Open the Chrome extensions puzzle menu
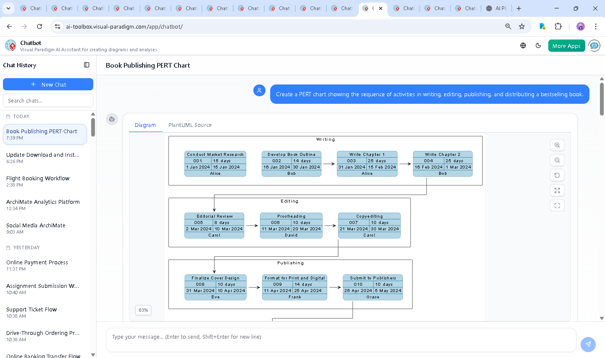The image size is (605, 358). click(x=558, y=26)
